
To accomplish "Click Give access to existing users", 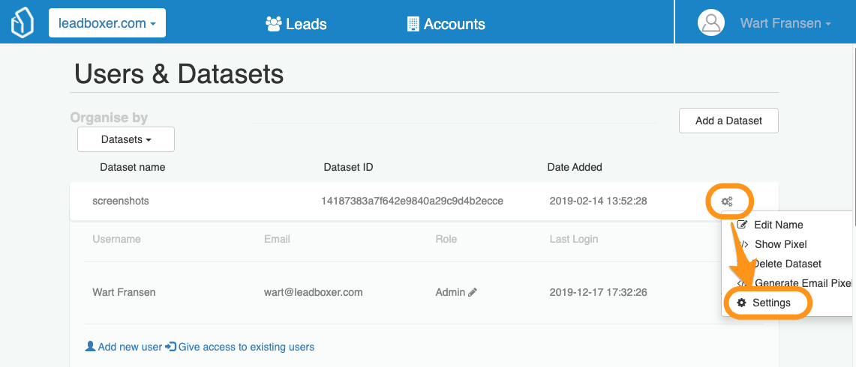I will 239,347.
